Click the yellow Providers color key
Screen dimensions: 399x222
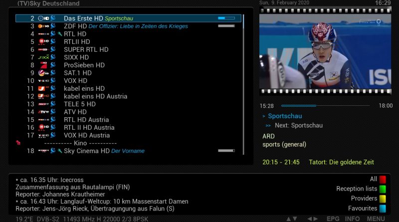(383, 199)
